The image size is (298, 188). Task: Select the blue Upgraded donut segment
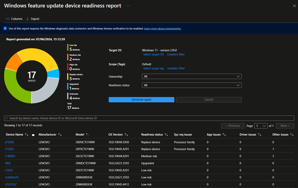point(54,74)
